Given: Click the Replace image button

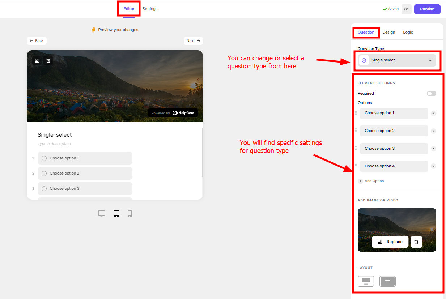Looking at the screenshot, I should (x=390, y=242).
